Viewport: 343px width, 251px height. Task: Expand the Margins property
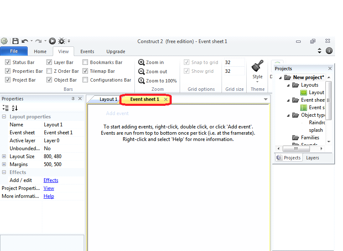4,164
